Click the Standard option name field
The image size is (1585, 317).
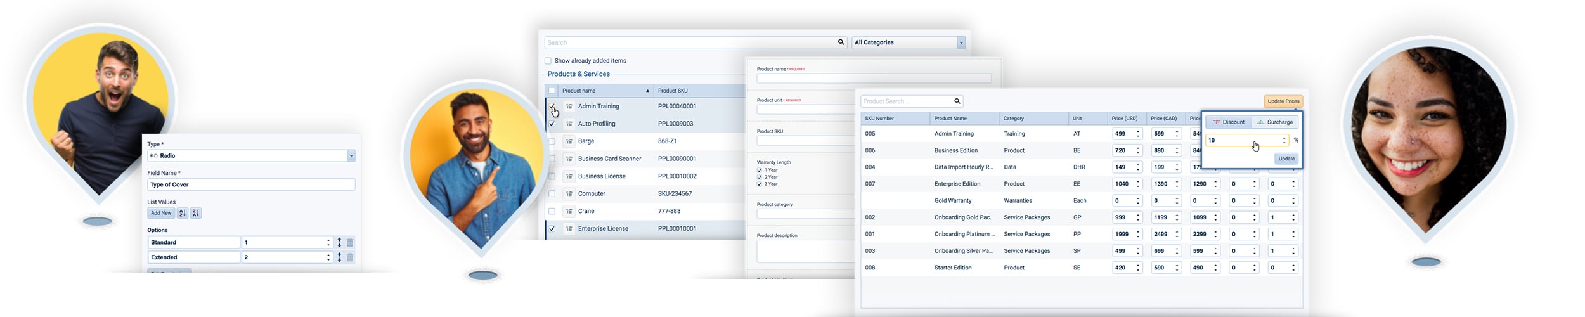pyautogui.click(x=194, y=242)
